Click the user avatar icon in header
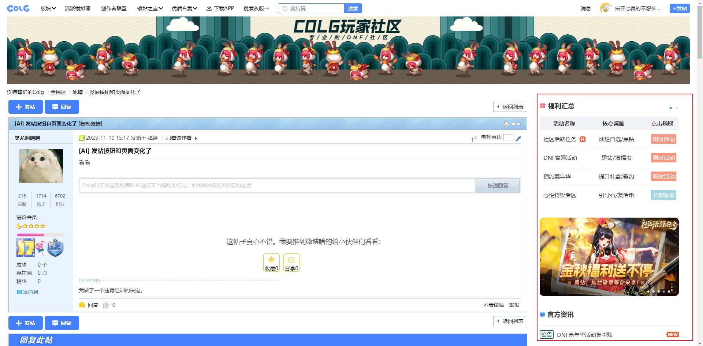Screen dimensions: 703x346 pyautogui.click(x=606, y=8)
